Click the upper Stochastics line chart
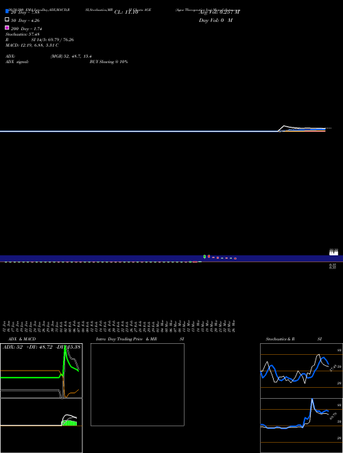The height and width of the screenshot is (453, 343). [x=301, y=371]
